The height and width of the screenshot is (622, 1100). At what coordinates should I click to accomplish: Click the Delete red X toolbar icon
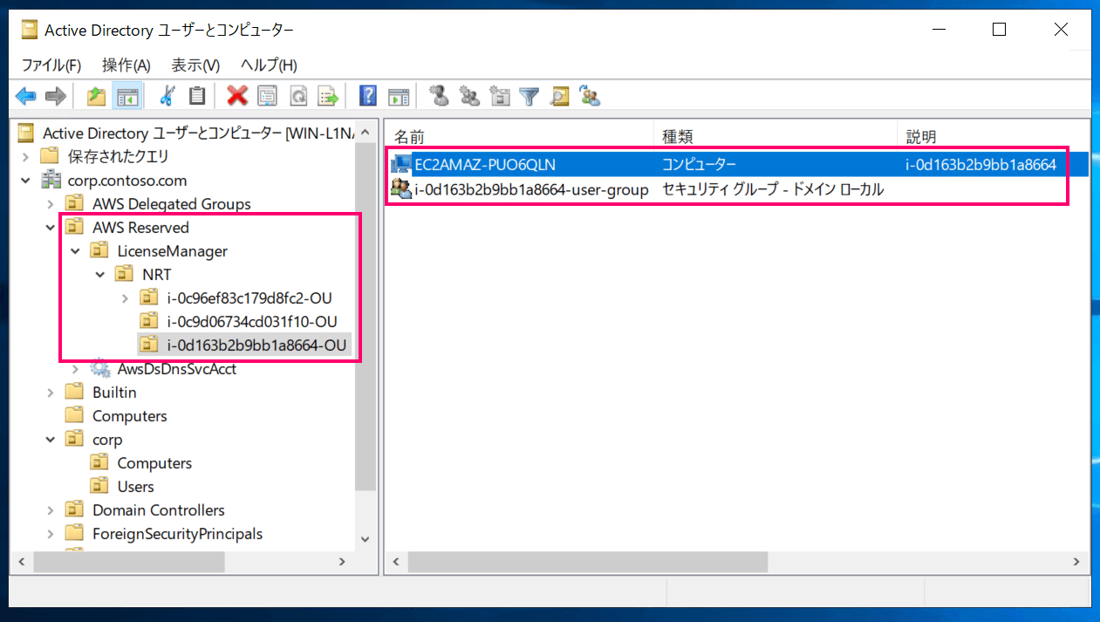(237, 96)
